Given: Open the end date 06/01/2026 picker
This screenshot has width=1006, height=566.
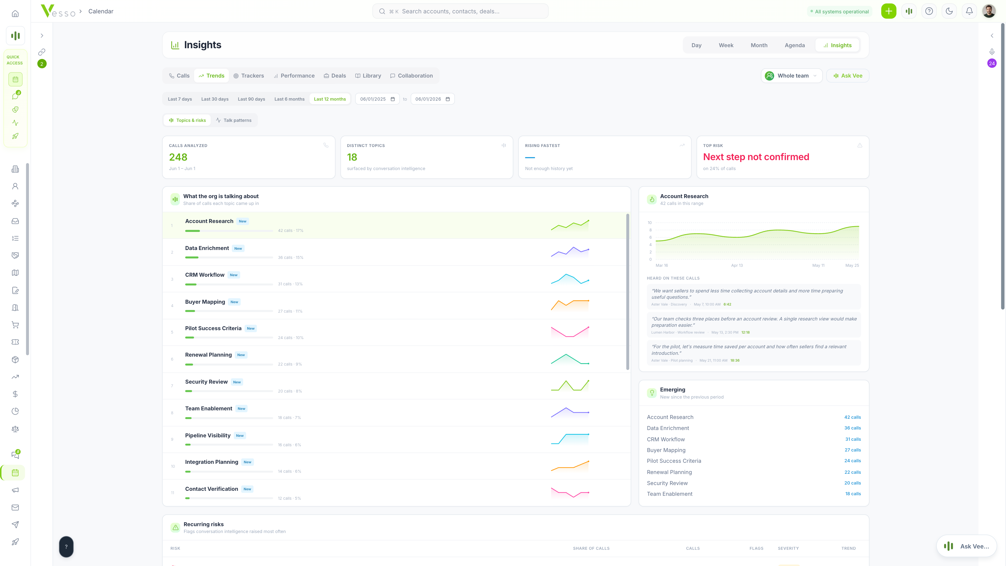Looking at the screenshot, I should point(432,99).
